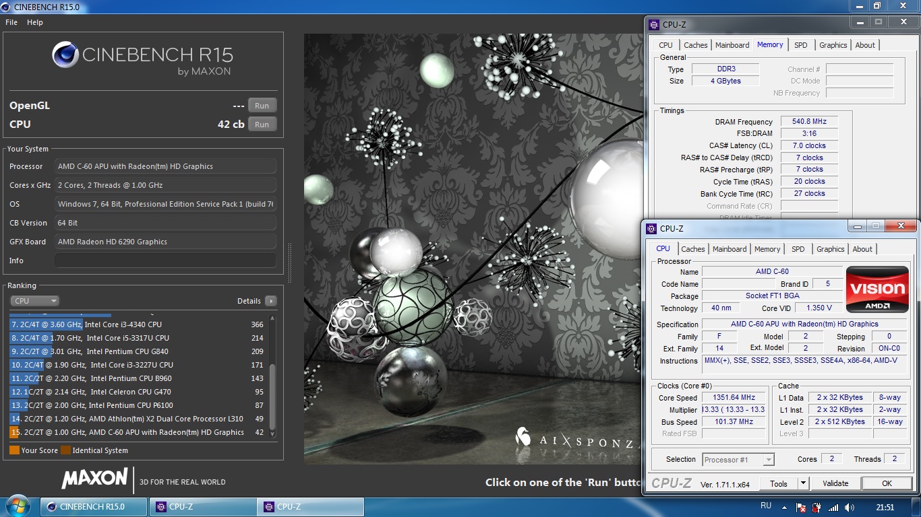Switch to SPD tab in front CPU-Z

pos(798,249)
